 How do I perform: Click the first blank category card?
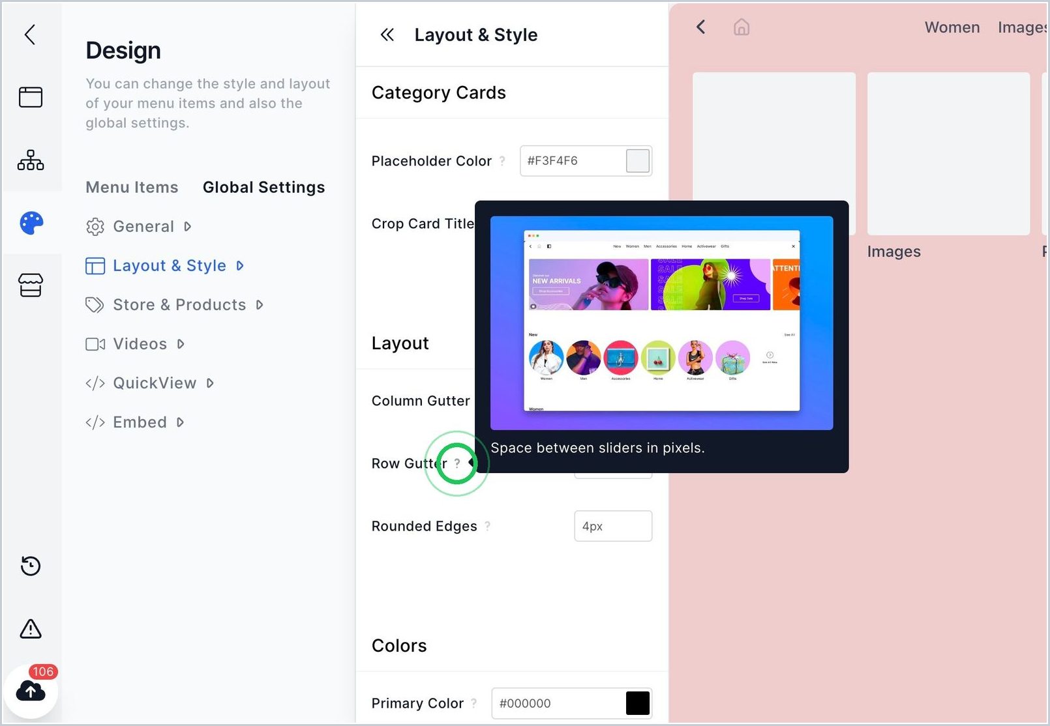tap(774, 137)
